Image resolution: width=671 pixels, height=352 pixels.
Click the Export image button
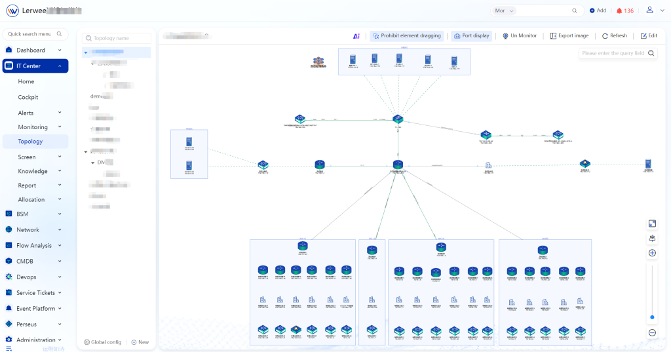coord(569,36)
